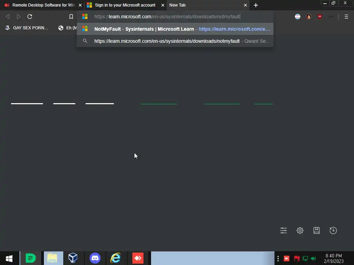Open the network monitor tray icon
This screenshot has height=265, width=354.
305,258
